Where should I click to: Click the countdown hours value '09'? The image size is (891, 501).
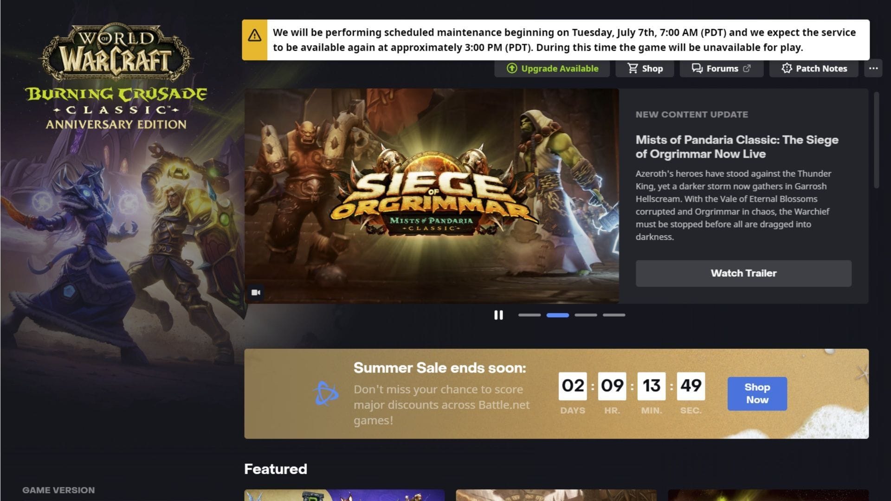click(612, 386)
